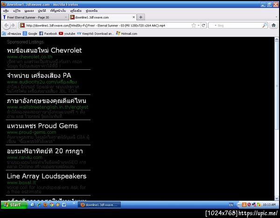Expand quick launch overflow chevron

pos(74,203)
